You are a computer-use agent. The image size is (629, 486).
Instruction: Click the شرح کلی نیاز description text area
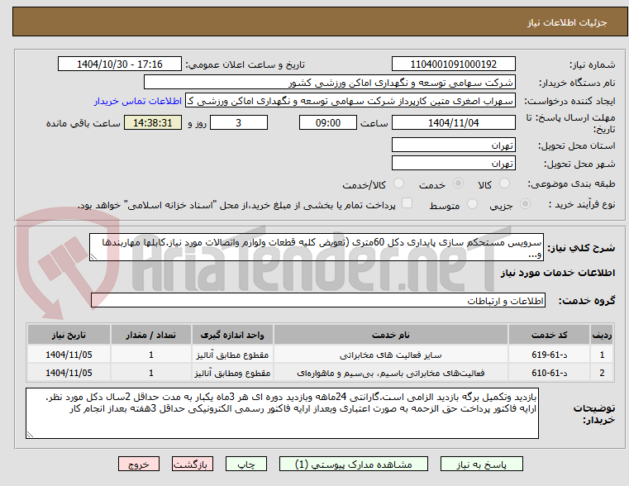click(x=316, y=247)
